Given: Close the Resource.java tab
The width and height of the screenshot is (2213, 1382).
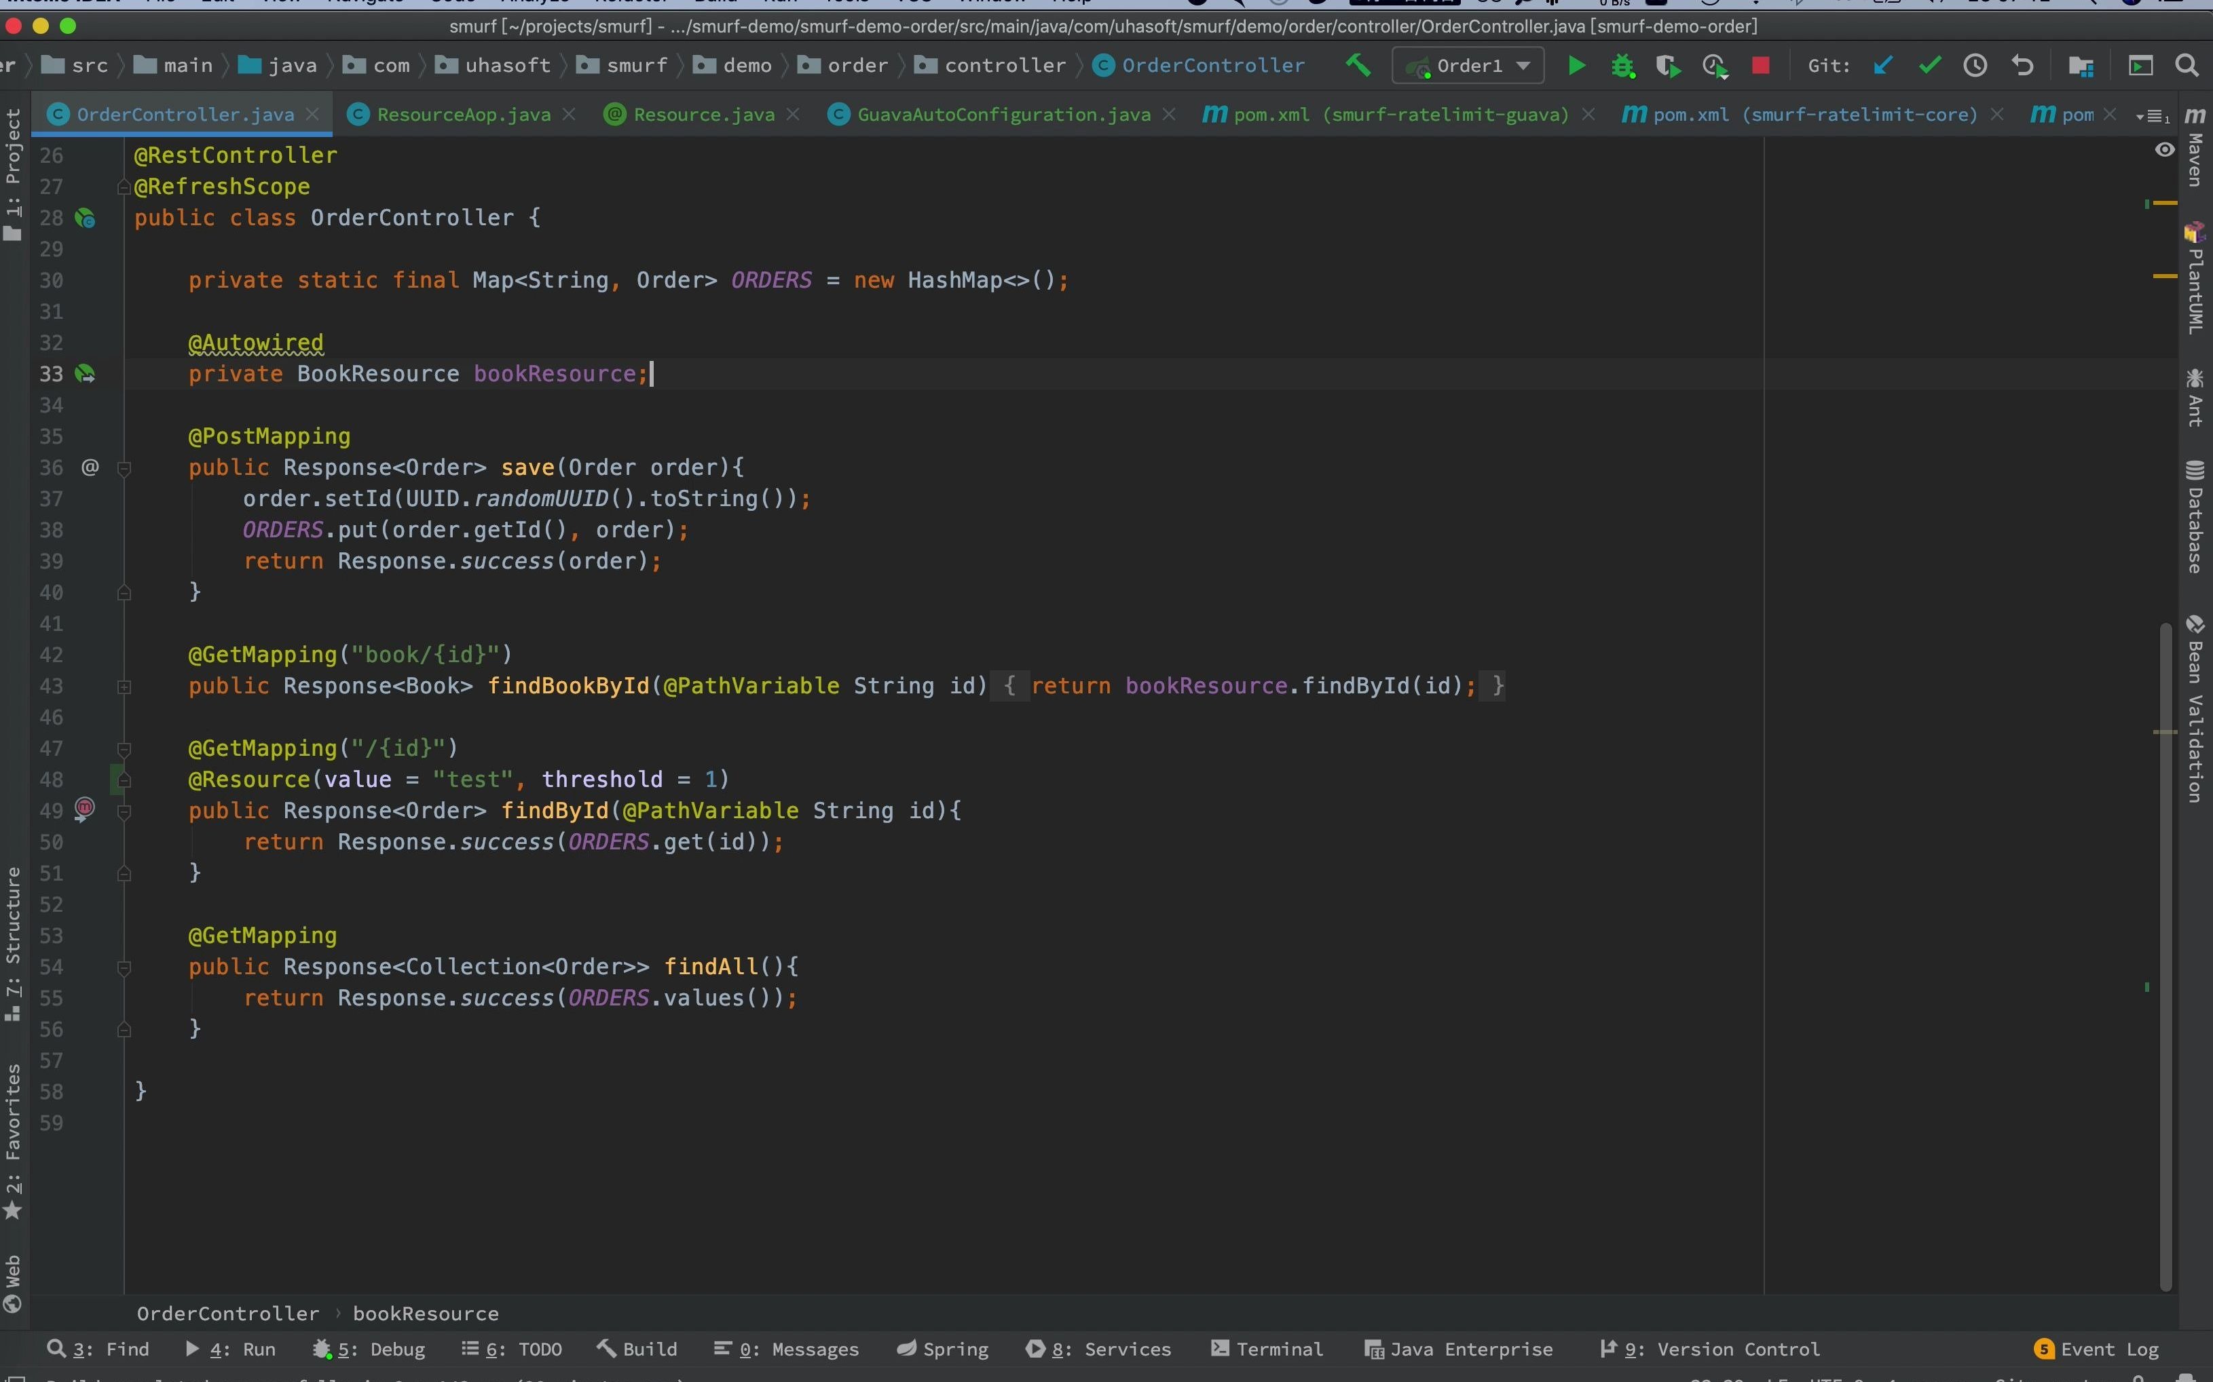Looking at the screenshot, I should [793, 114].
